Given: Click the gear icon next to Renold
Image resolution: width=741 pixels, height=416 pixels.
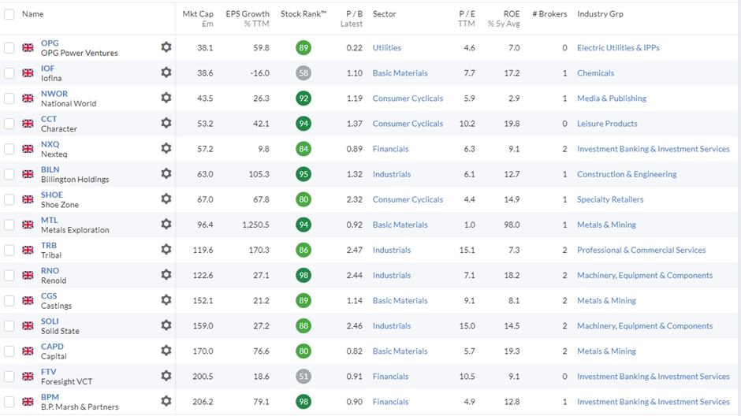Looking at the screenshot, I should coord(166,274).
